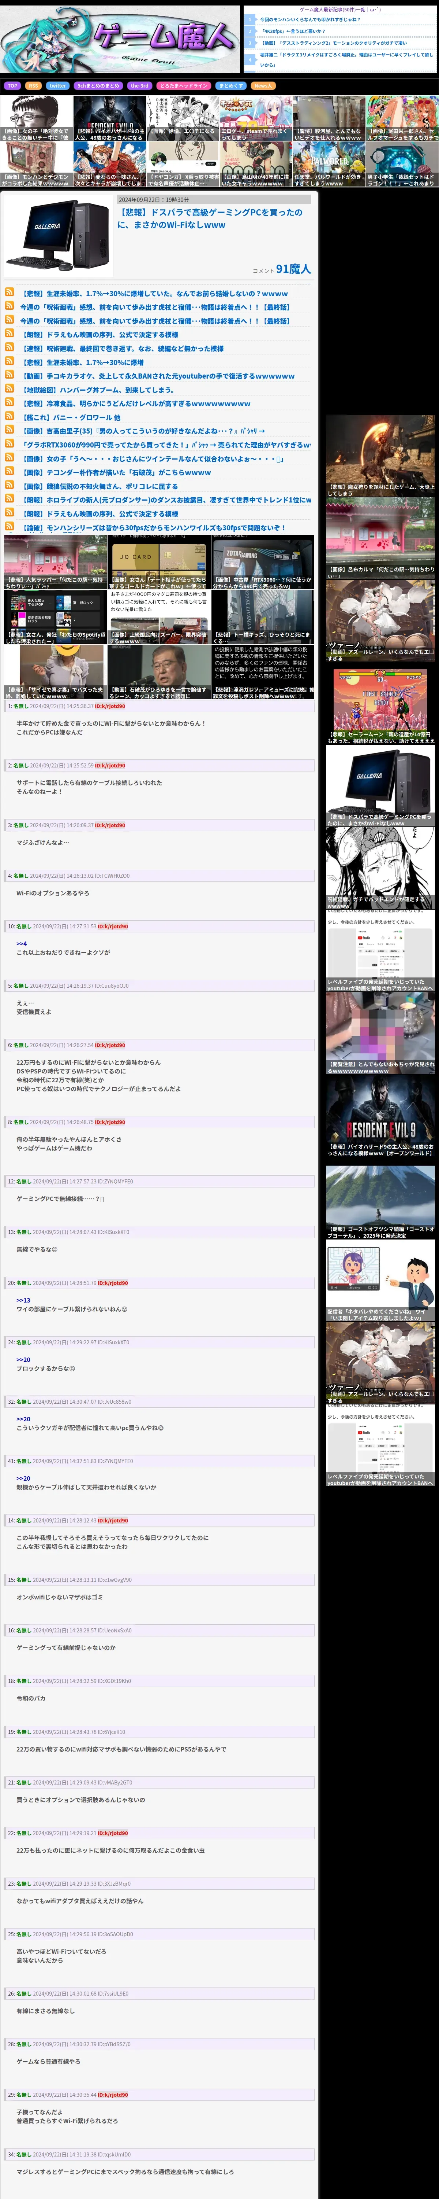Open grid thumbnail わたしのSpotify貸したら汚染された
Viewport: 439px width, 2199px height.
(x=55, y=617)
